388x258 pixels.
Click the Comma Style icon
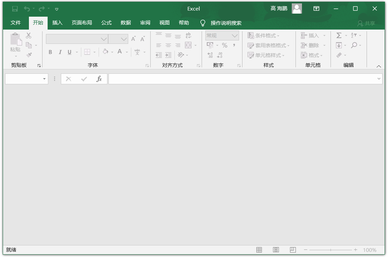(x=234, y=45)
